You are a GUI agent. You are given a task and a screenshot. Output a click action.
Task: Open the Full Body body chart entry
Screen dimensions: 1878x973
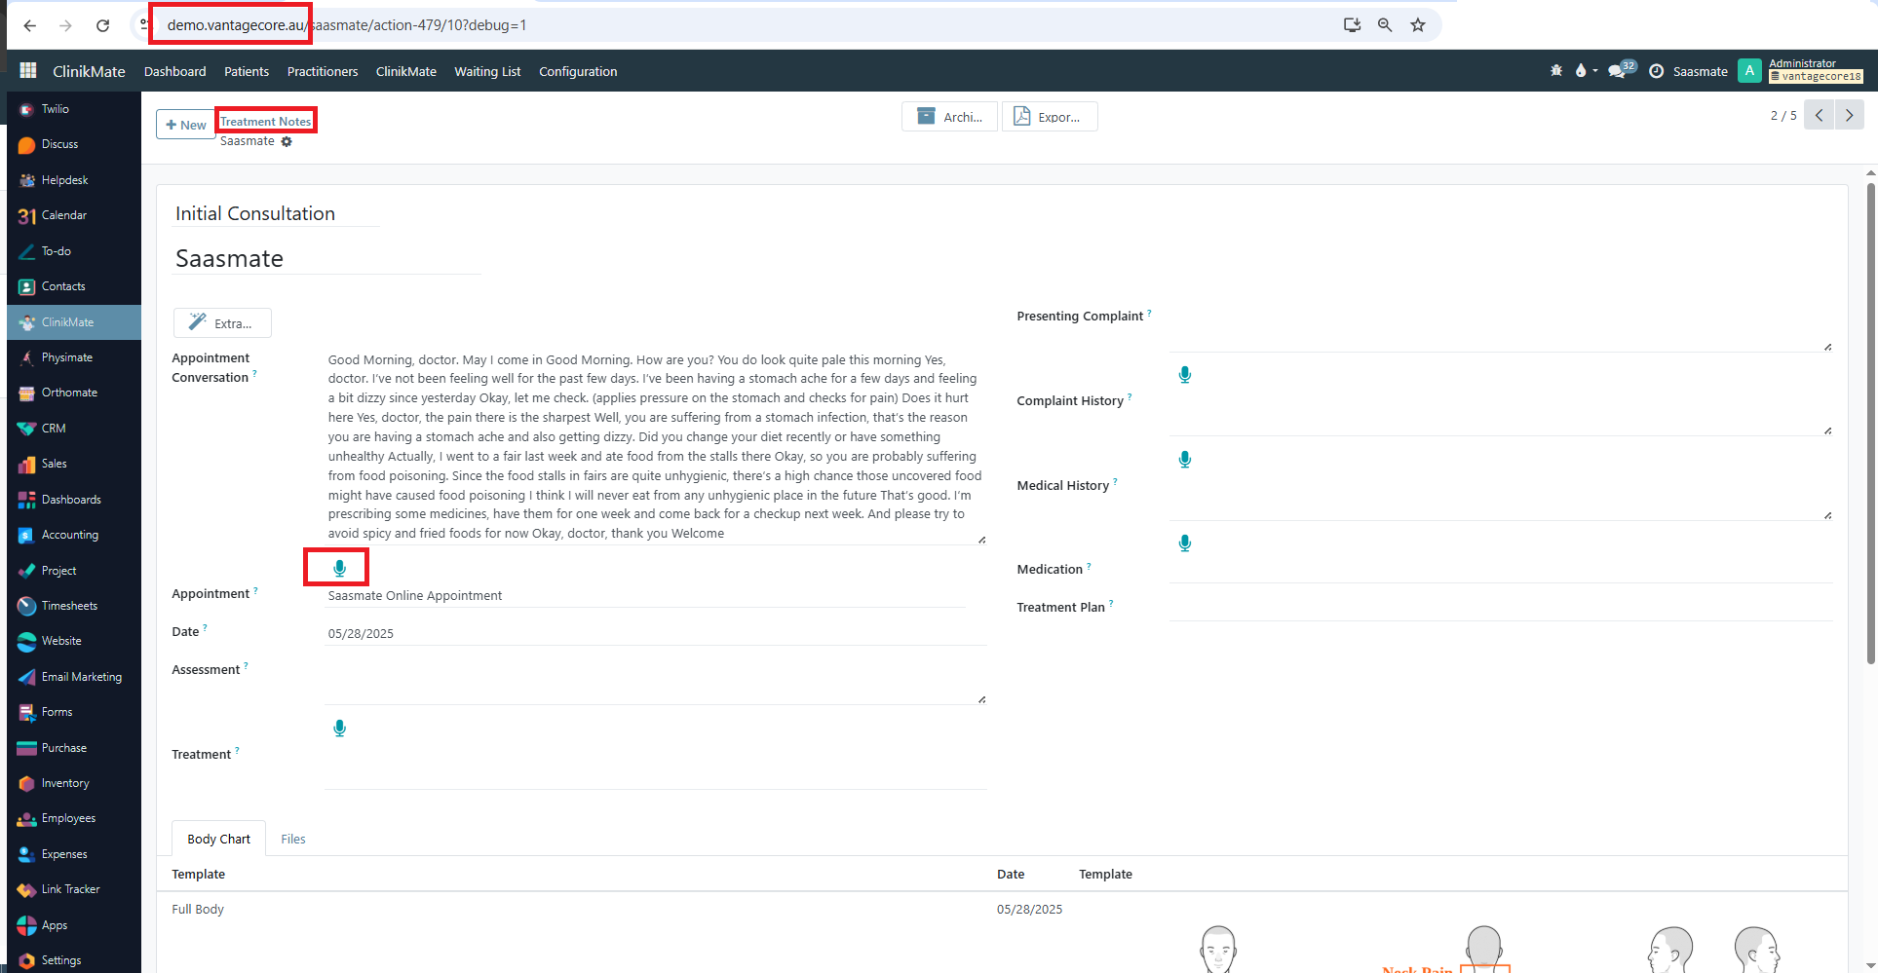[x=197, y=909]
